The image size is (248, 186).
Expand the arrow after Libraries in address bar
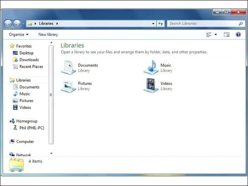[57, 24]
